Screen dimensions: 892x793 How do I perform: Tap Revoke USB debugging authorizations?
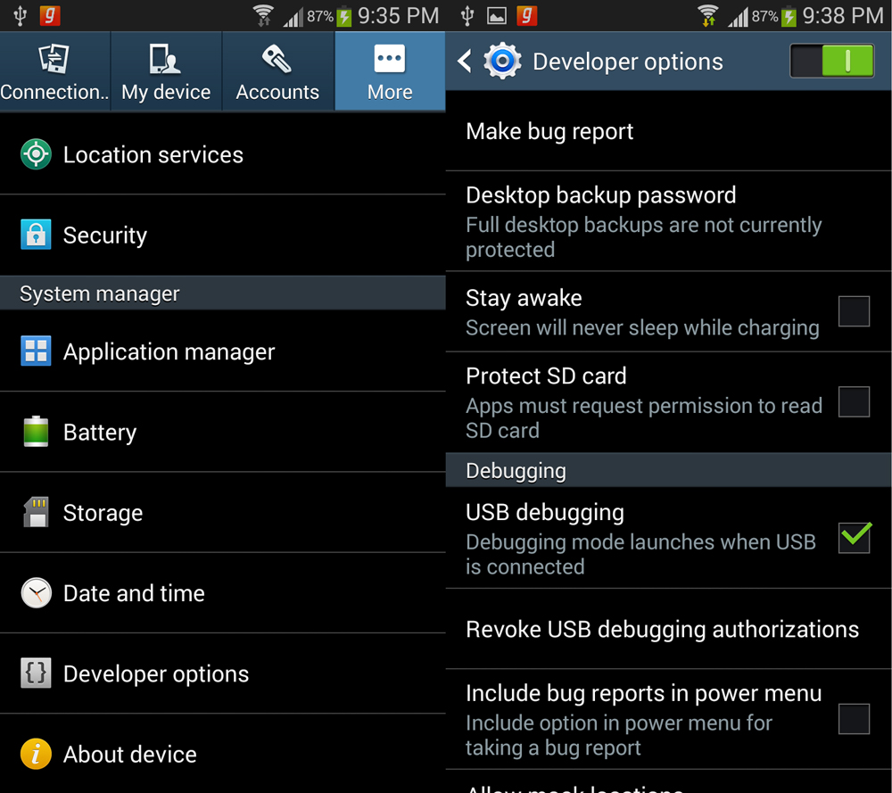668,629
